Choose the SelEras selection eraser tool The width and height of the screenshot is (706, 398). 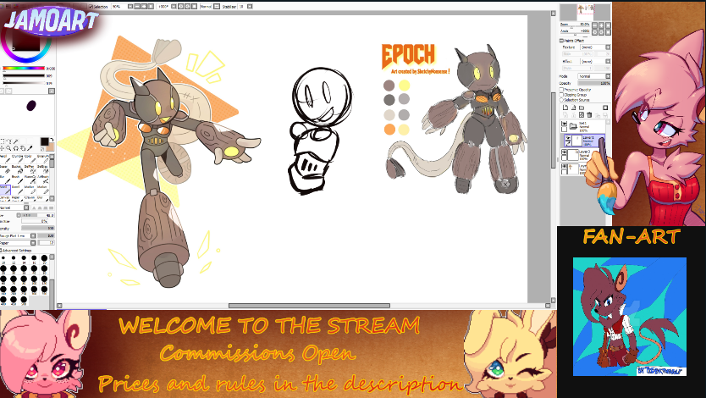tap(43, 169)
